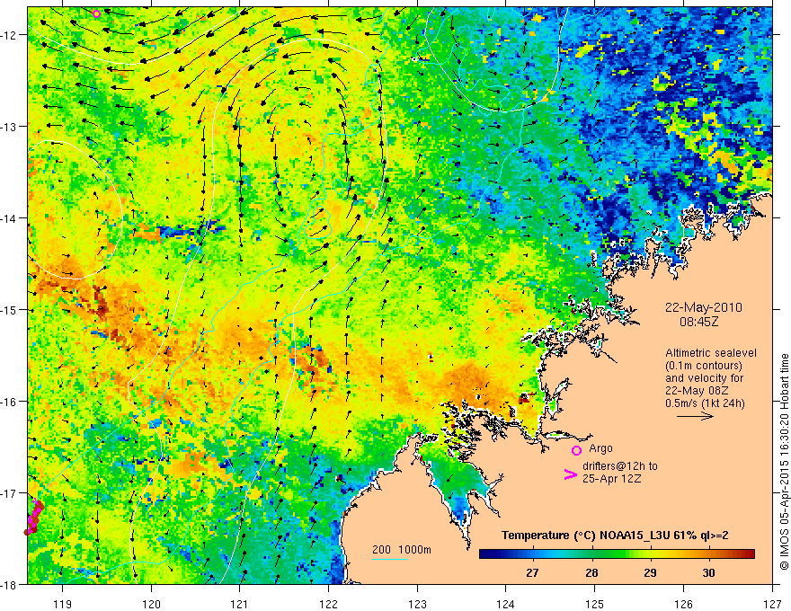
Task: Click the 28 color bar tick label
Action: (591, 572)
